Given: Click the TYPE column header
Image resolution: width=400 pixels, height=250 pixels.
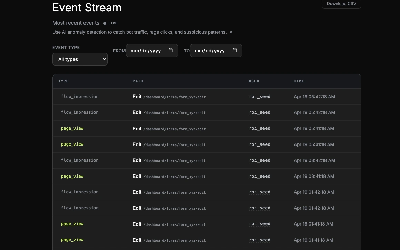Looking at the screenshot, I should click(63, 81).
